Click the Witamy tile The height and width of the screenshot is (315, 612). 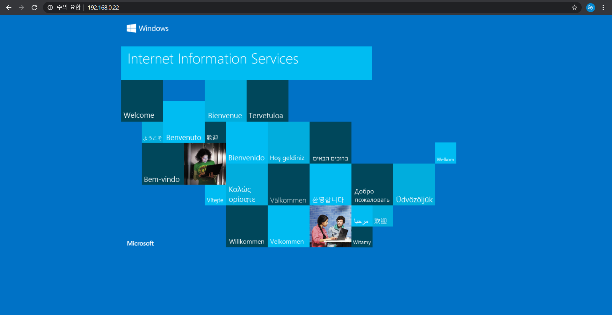click(x=362, y=237)
